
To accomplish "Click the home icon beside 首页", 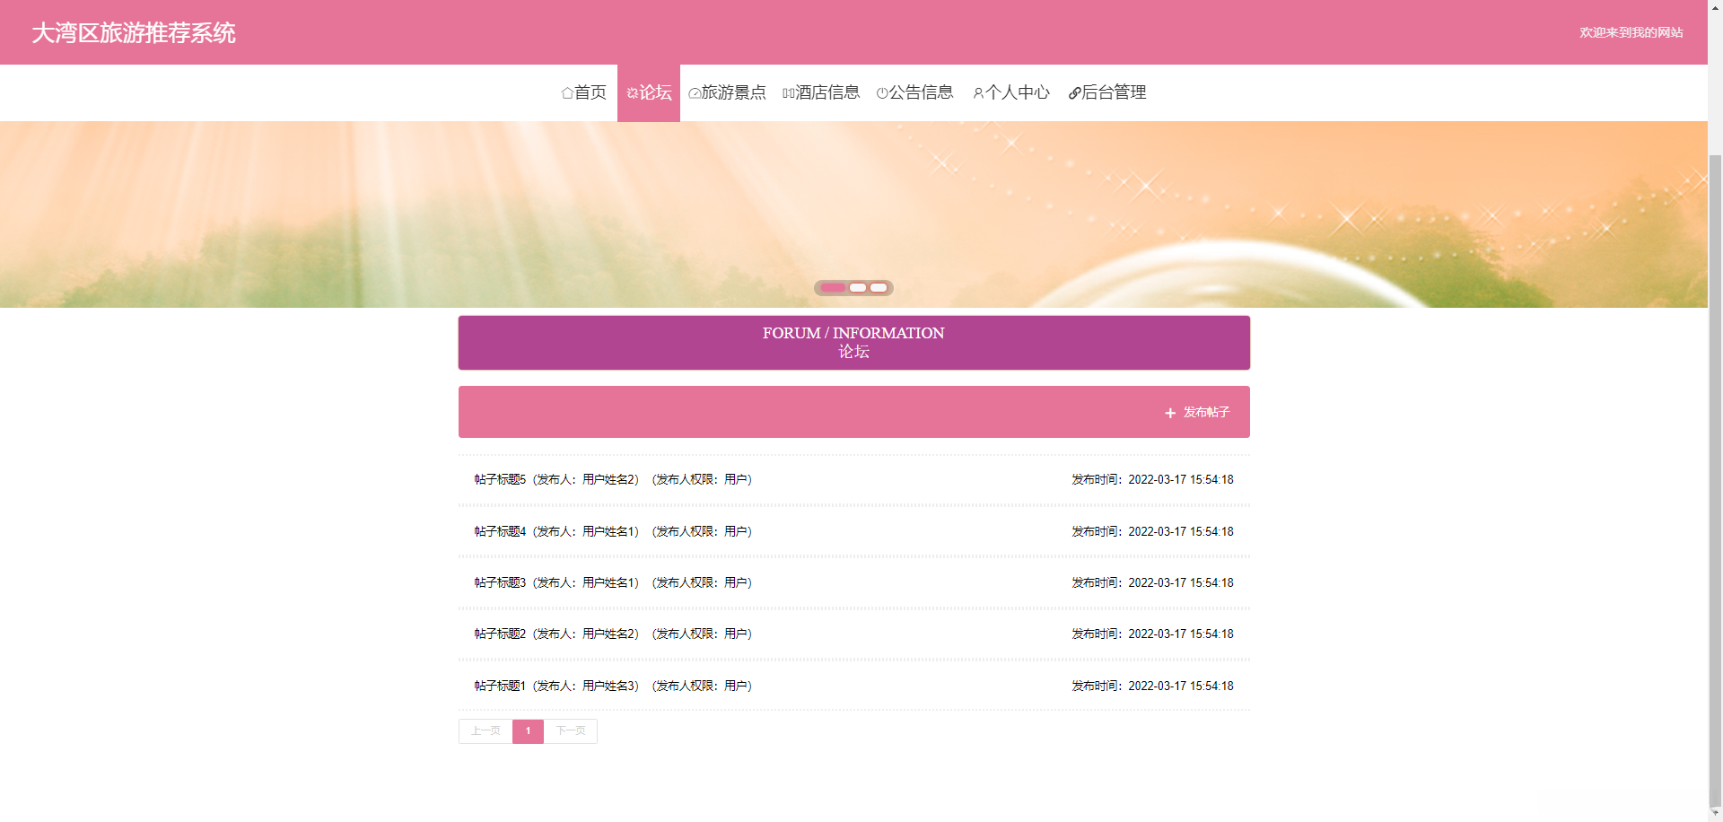I will [567, 93].
